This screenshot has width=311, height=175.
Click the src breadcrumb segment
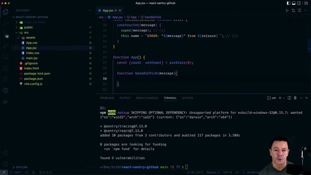(x=101, y=17)
